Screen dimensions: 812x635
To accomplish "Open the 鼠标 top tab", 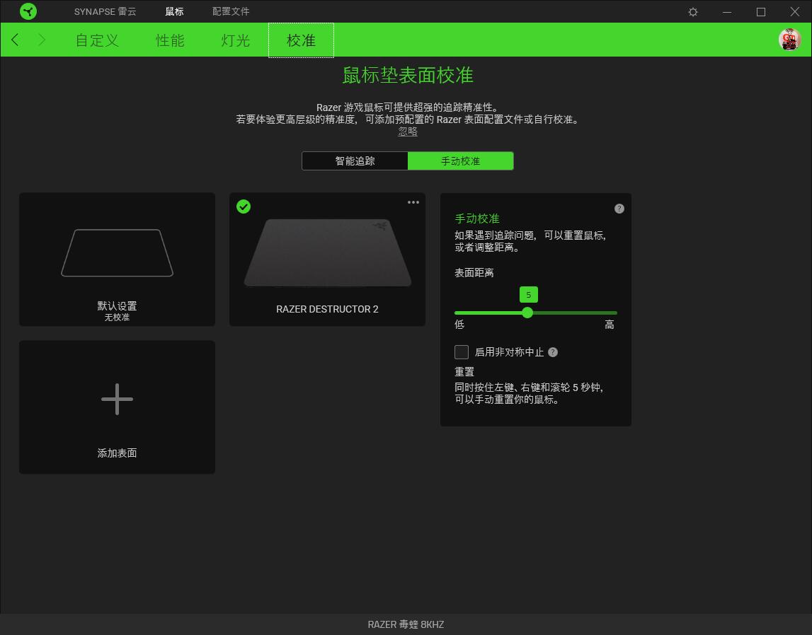I will (175, 11).
